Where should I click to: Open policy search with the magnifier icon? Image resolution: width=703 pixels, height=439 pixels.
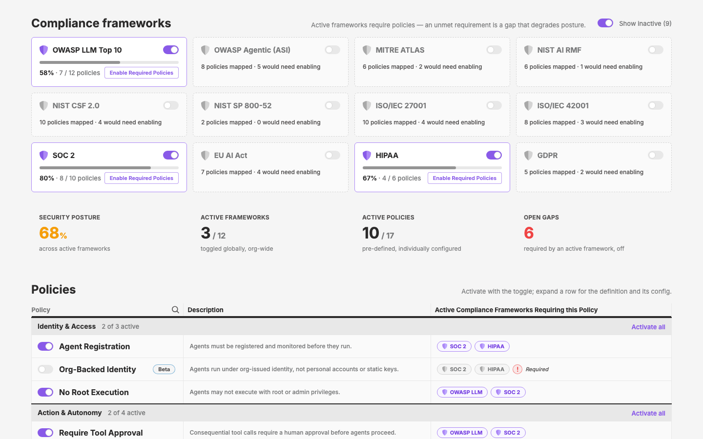coord(175,310)
